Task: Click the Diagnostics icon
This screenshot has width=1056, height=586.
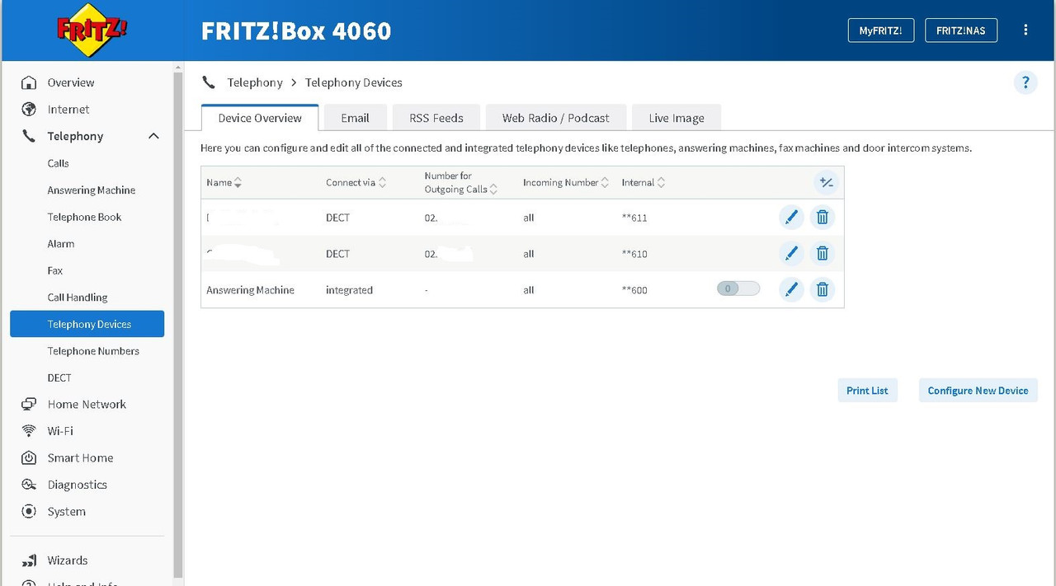Action: point(29,485)
